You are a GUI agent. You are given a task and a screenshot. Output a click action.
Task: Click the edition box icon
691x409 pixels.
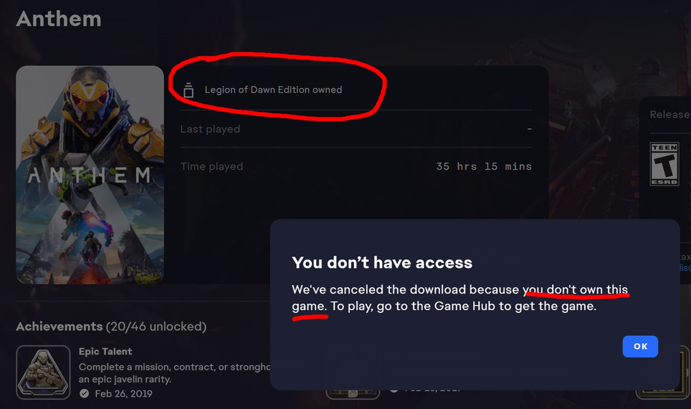click(189, 90)
